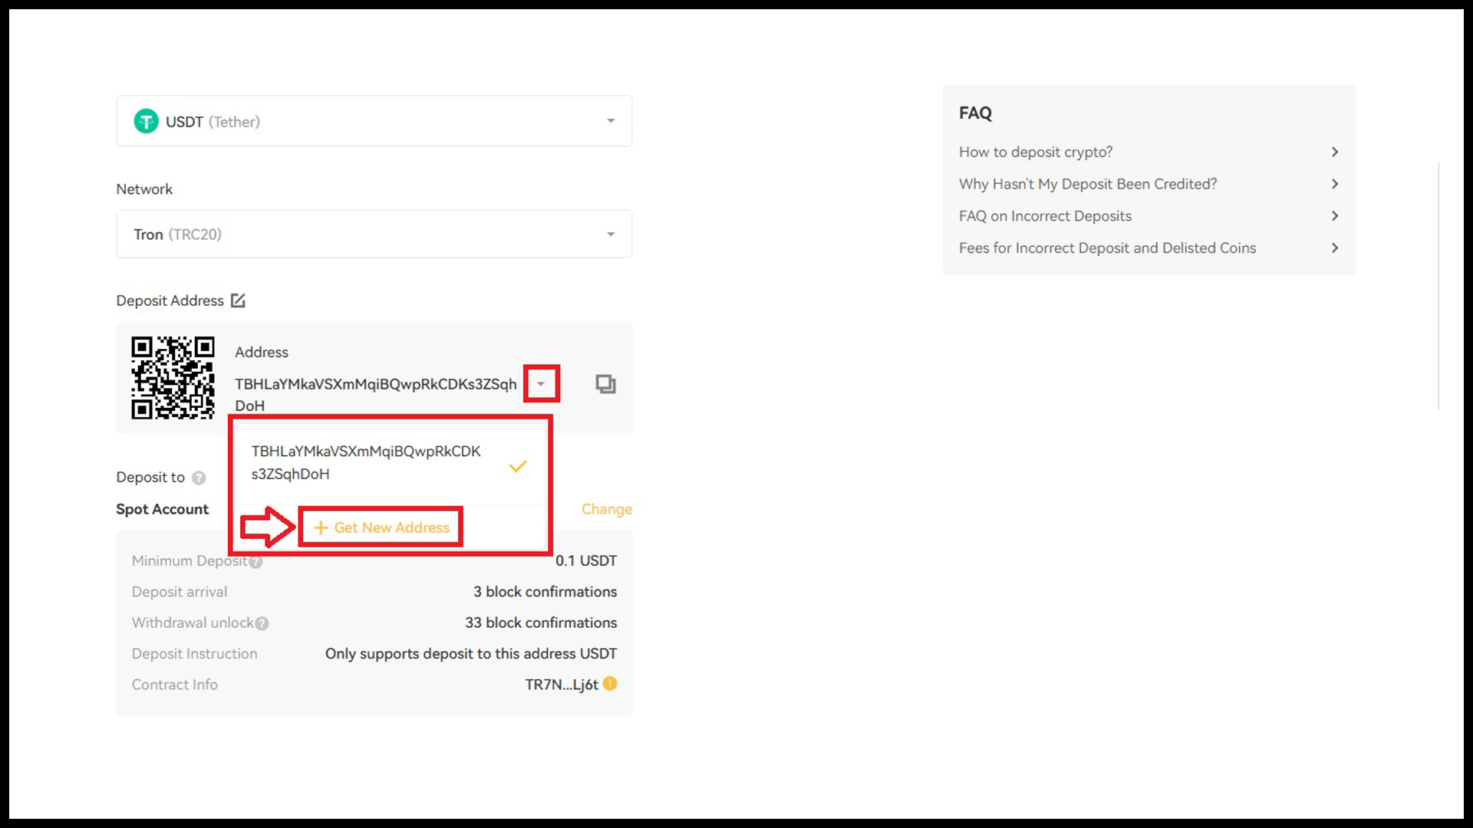Viewport: 1473px width, 828px height.
Task: Click the warning icon beside contract TR7N...Lj6t
Action: [x=610, y=684]
